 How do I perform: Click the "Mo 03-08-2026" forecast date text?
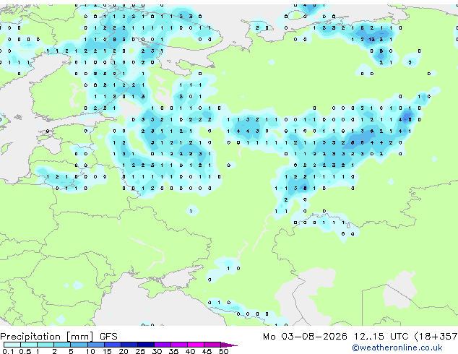click(305, 337)
